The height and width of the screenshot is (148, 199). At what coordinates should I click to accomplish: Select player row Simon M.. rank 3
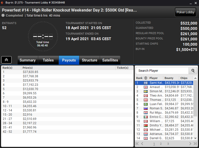[x=164, y=91]
